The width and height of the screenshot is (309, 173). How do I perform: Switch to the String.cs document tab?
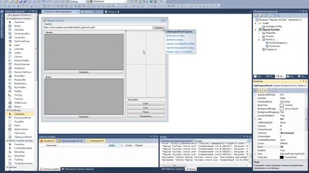click(x=112, y=12)
